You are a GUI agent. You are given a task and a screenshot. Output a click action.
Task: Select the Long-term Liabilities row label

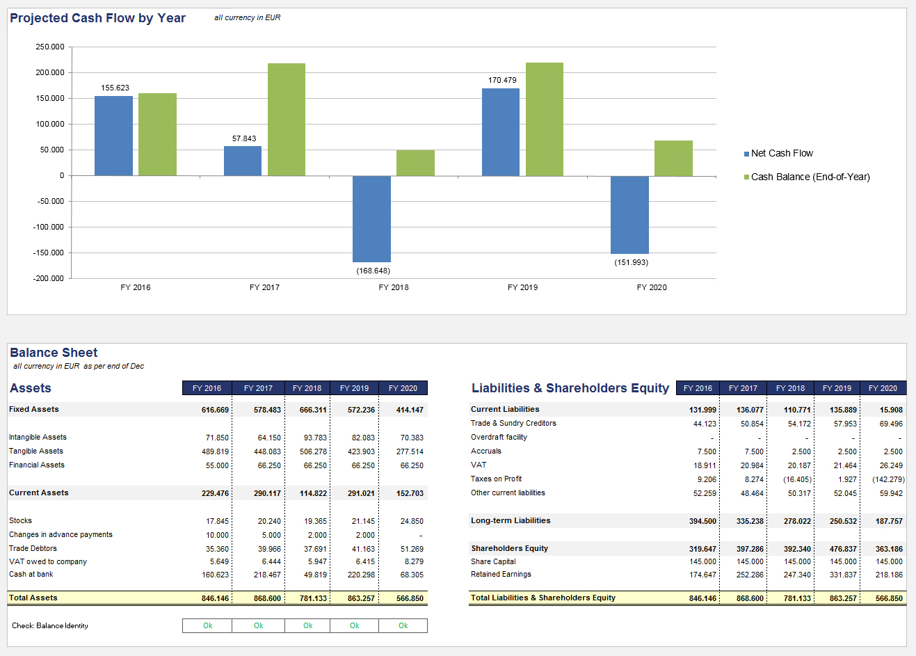click(511, 520)
